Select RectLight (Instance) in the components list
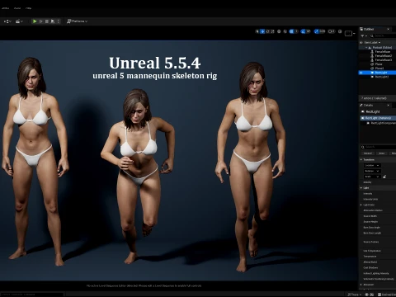The width and height of the screenshot is (396, 297). click(378, 118)
